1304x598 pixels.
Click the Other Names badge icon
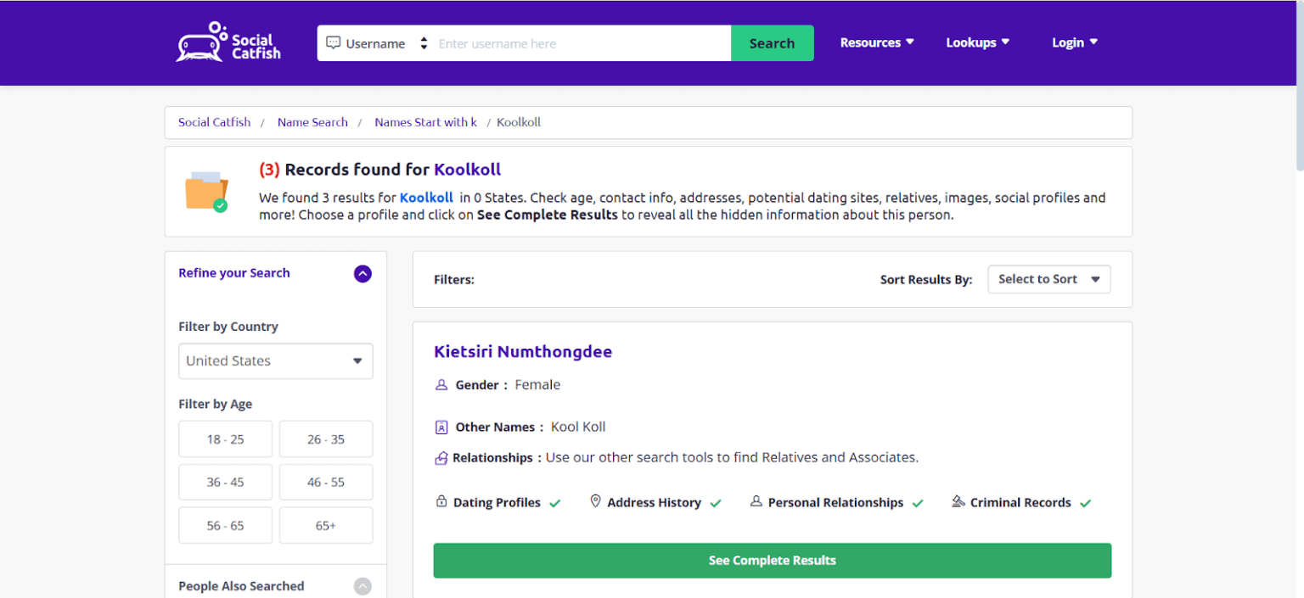[x=441, y=427]
